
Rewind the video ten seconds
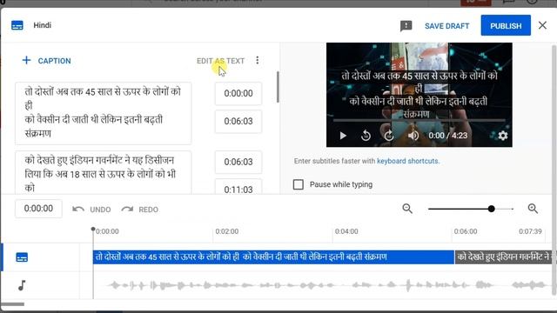(x=366, y=136)
